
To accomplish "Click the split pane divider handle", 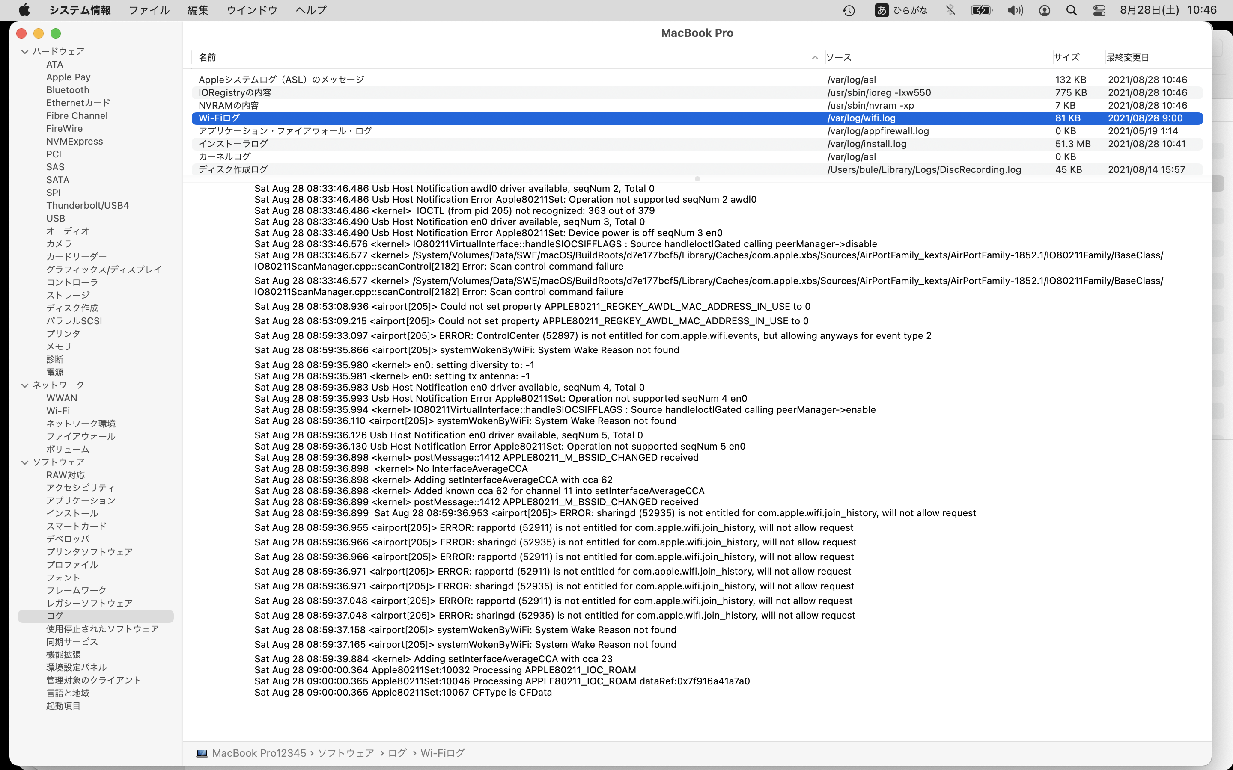I will tap(697, 179).
